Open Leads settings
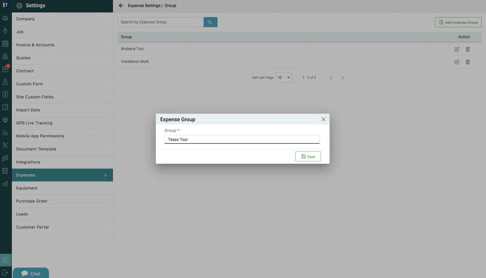 pyautogui.click(x=62, y=214)
